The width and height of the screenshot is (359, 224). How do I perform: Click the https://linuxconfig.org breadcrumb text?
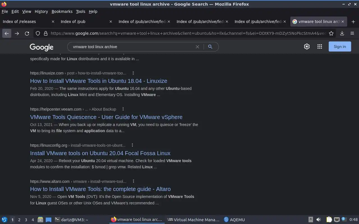[49, 145]
